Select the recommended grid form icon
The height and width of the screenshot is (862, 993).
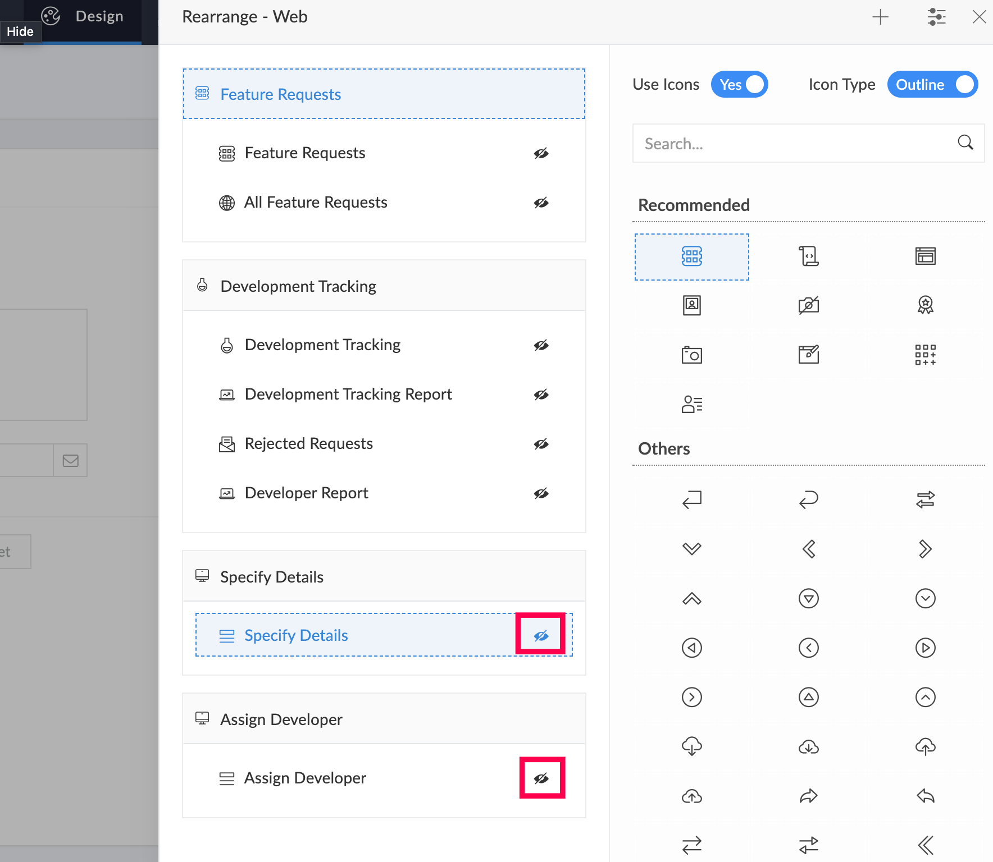(692, 256)
